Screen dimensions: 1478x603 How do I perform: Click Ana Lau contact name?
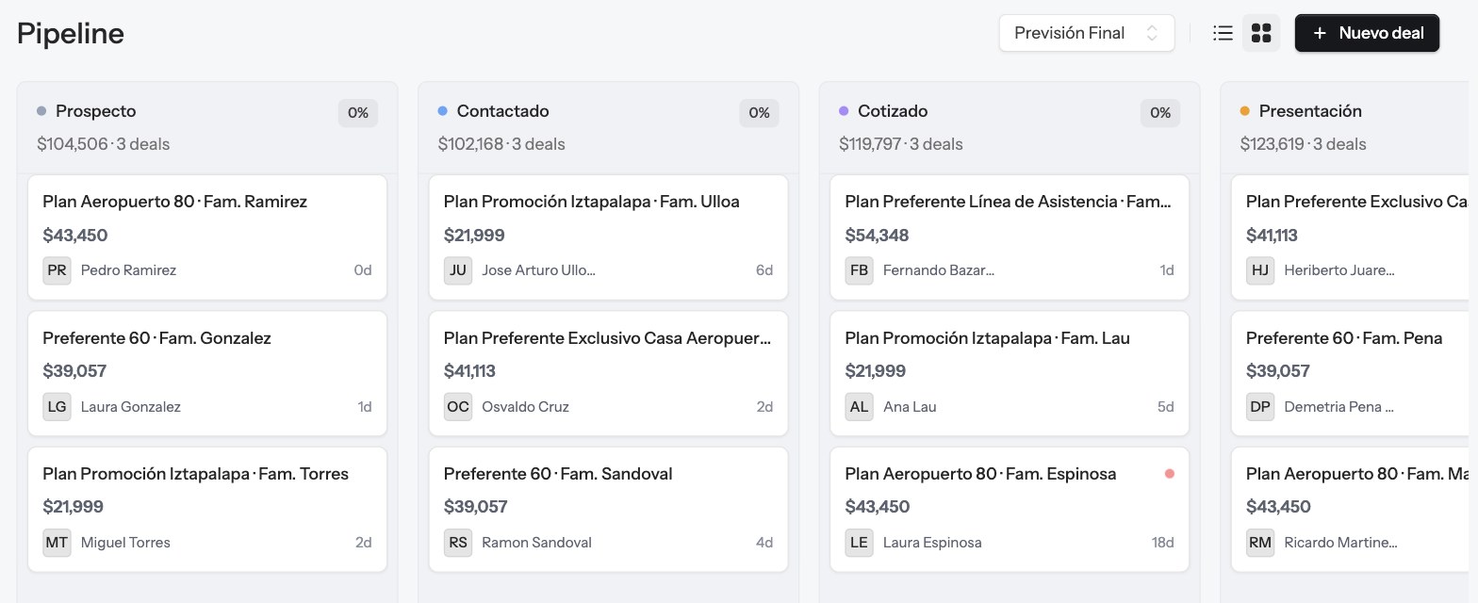[x=910, y=407]
